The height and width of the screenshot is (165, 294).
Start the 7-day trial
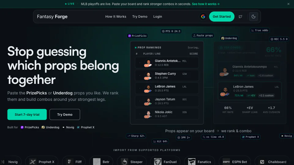tap(27, 114)
